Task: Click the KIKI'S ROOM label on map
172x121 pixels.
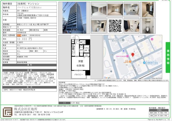Action: click(x=121, y=56)
